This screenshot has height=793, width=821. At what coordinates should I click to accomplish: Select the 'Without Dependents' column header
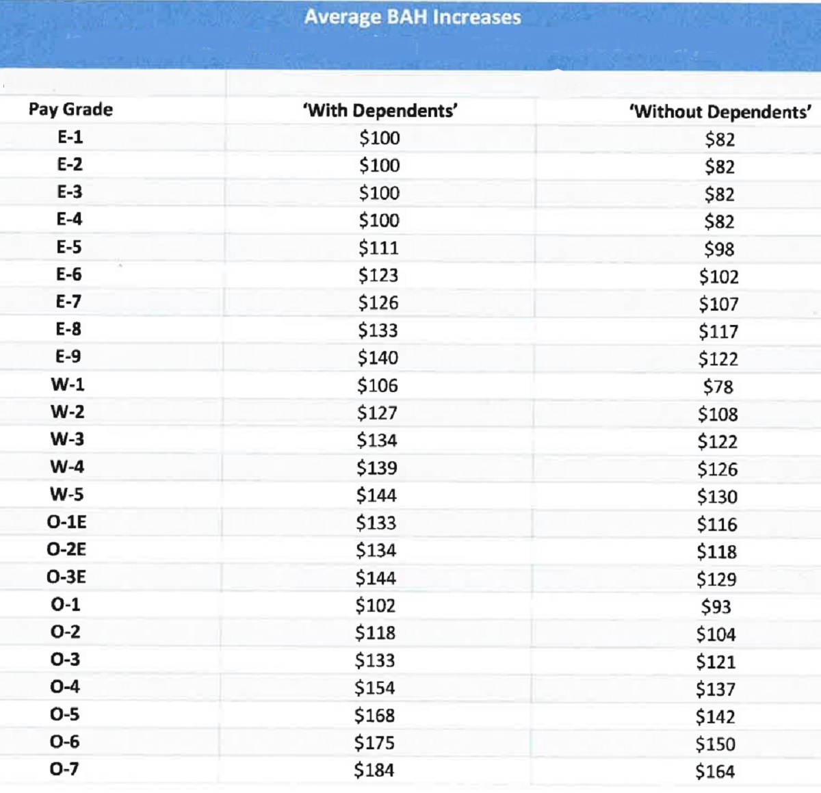coord(720,112)
